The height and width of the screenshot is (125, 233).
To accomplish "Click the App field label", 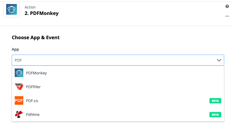I will (15, 49).
